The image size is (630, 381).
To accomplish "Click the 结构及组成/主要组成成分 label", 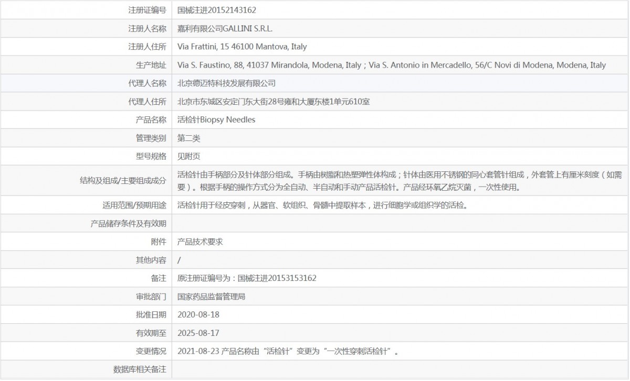I will click(122, 180).
